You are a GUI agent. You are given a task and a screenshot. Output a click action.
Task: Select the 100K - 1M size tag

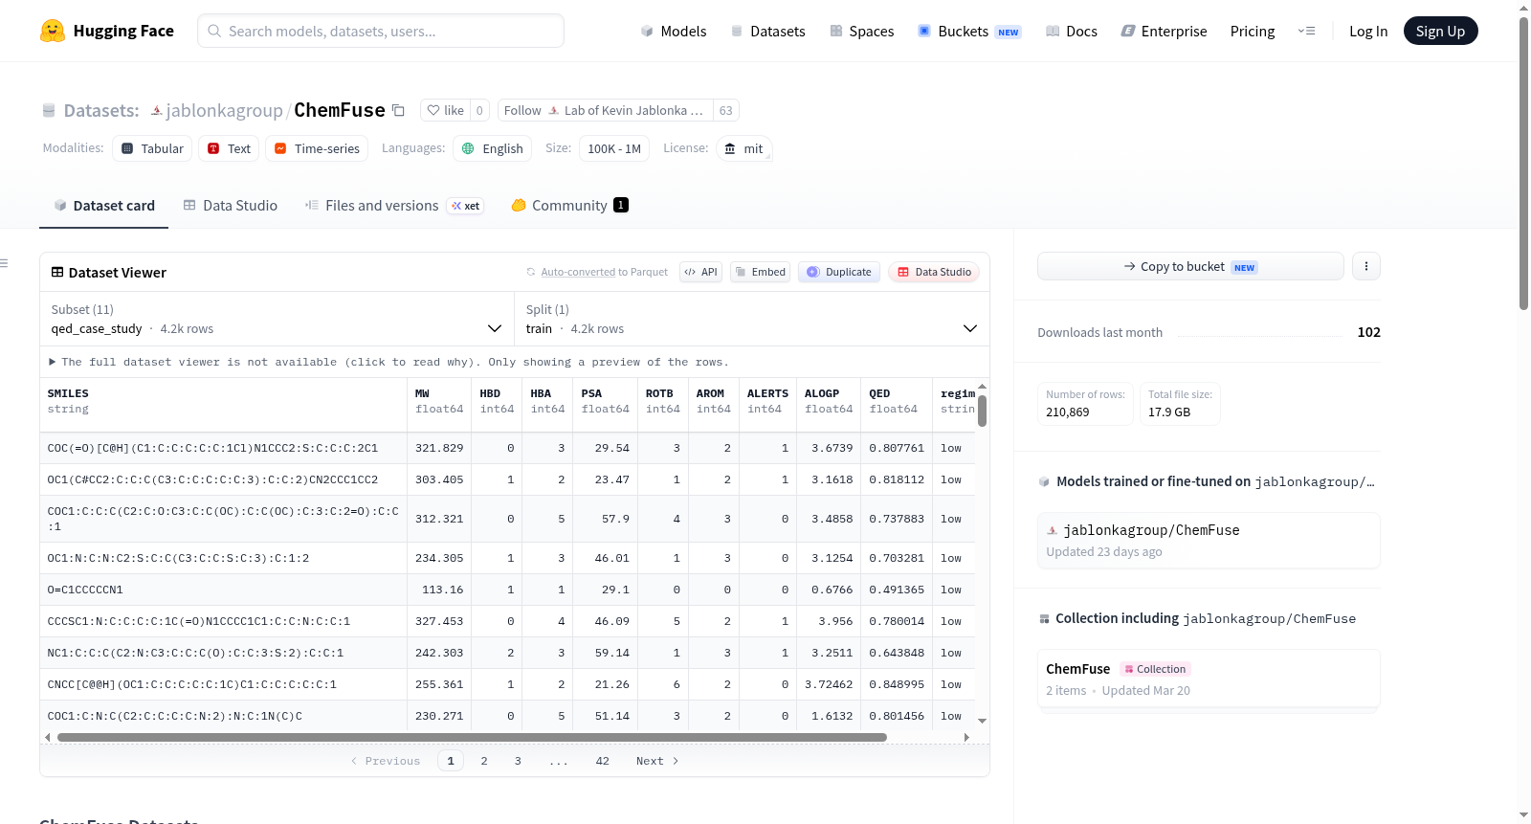tap(614, 148)
